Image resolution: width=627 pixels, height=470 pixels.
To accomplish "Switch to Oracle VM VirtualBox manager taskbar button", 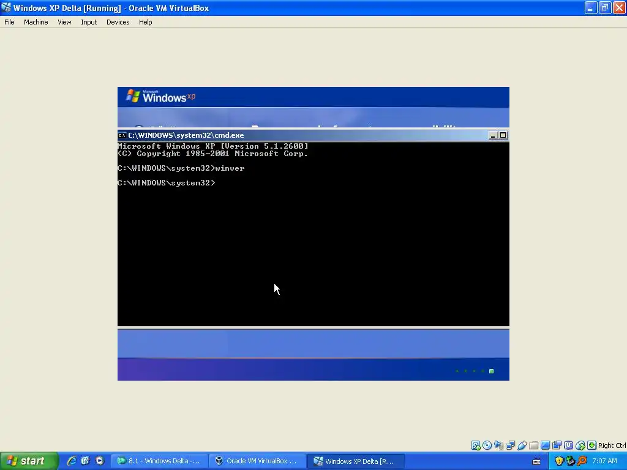I will (x=257, y=461).
